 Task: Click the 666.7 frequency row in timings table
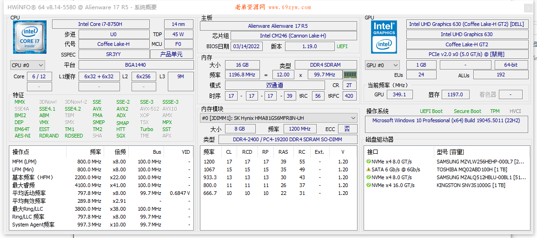pos(278,193)
